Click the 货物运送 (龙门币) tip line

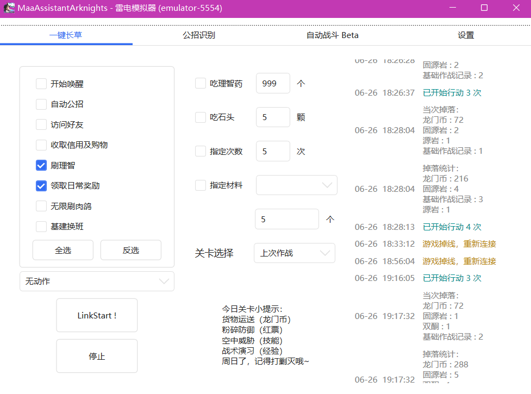(x=257, y=319)
